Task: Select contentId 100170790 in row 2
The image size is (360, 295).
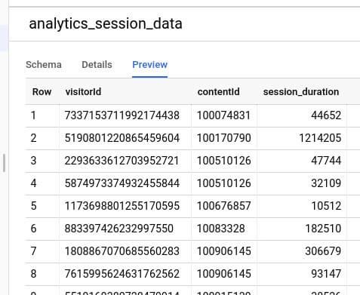Action: (x=223, y=138)
